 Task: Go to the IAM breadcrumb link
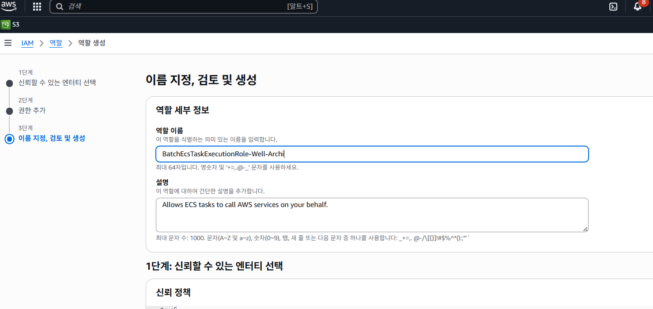click(27, 43)
